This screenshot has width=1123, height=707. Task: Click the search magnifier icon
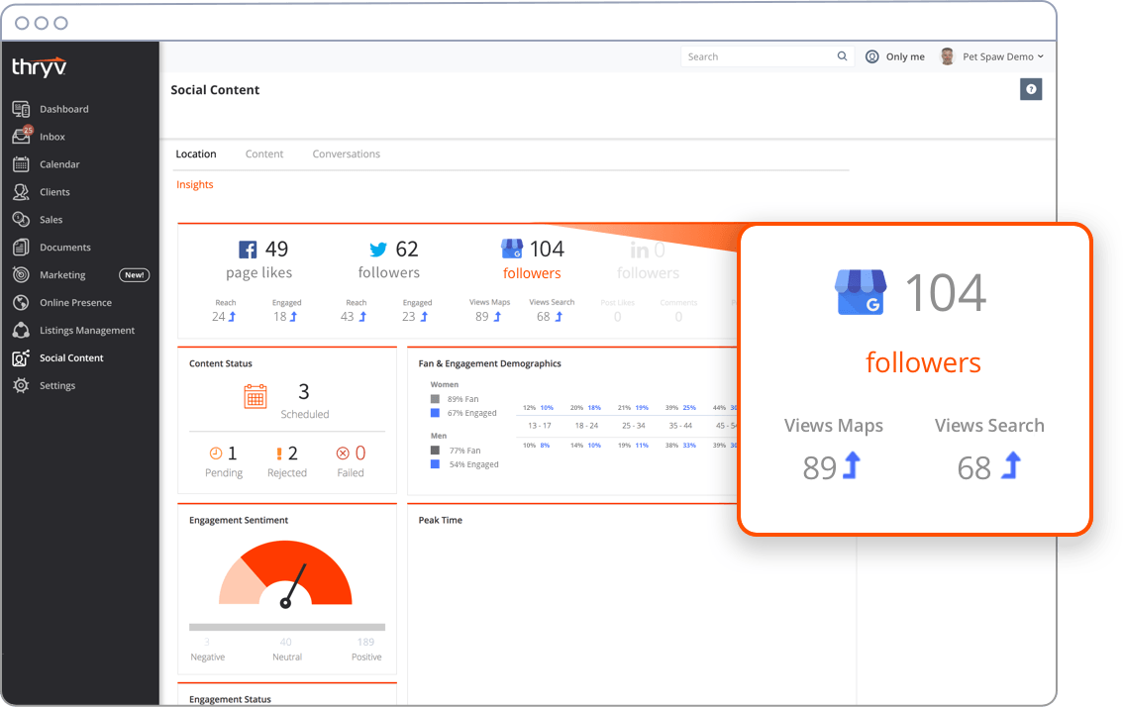(x=842, y=55)
